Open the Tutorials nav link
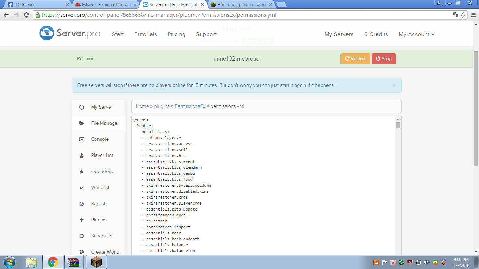Viewport: 479px width, 269px height. coord(146,34)
